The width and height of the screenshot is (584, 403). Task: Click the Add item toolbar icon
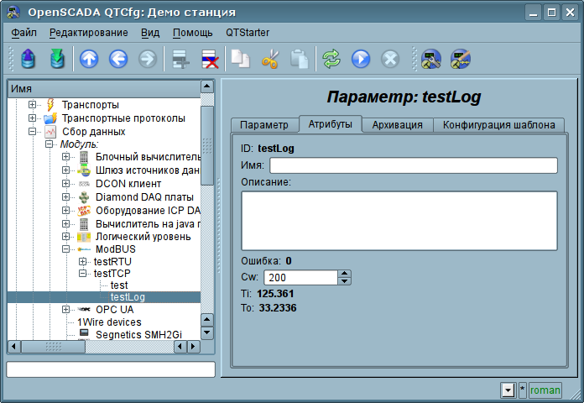pos(178,59)
